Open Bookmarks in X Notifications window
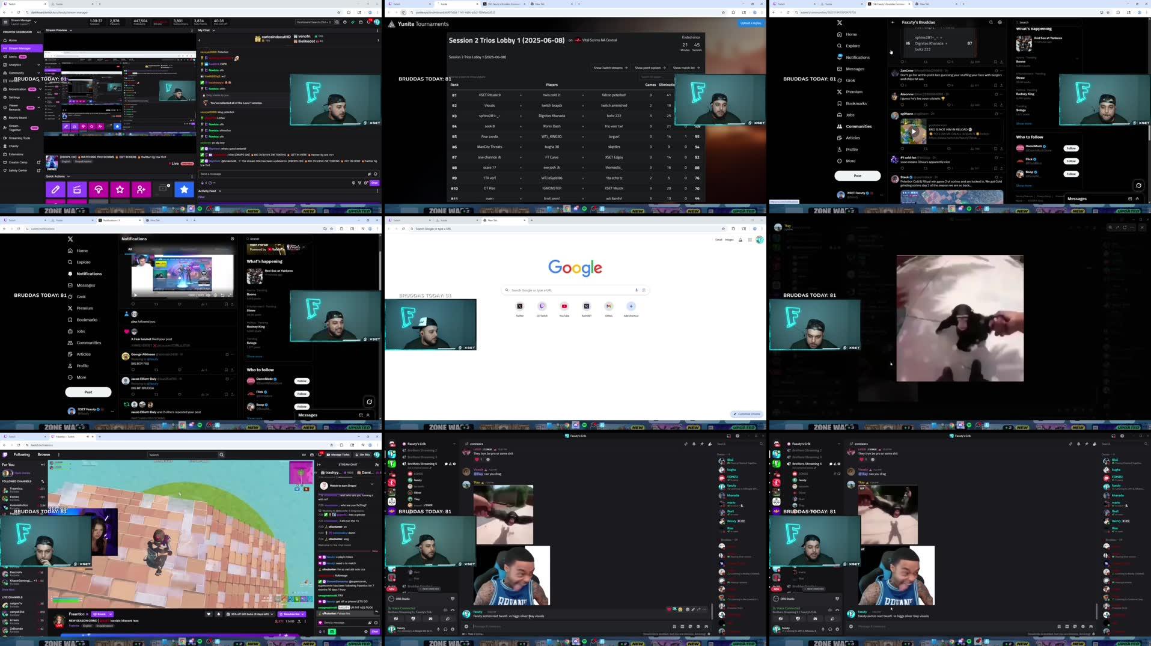The image size is (1151, 646). tap(83, 320)
